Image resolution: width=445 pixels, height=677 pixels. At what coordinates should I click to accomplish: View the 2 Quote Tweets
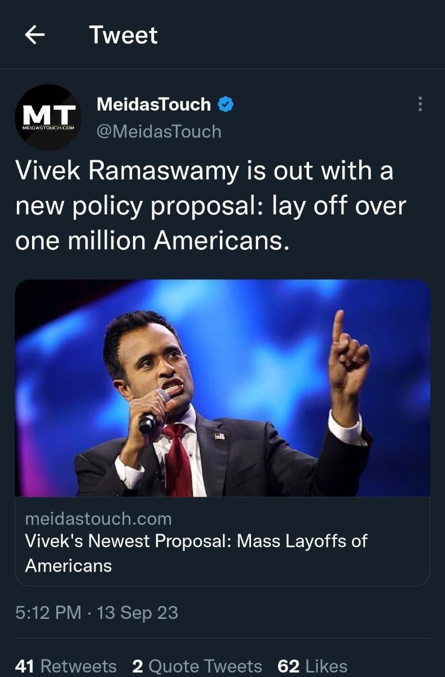pos(197,666)
